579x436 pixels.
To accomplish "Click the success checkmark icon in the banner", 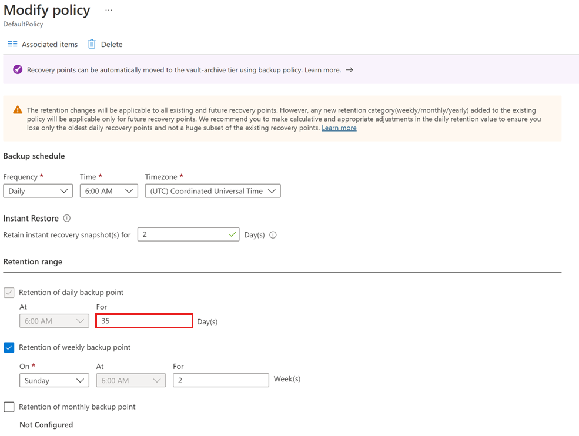I will coord(16,69).
